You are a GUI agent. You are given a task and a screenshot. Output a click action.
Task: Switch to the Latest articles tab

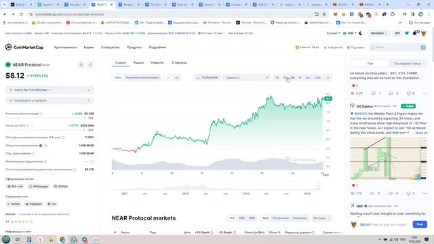pyautogui.click(x=407, y=64)
